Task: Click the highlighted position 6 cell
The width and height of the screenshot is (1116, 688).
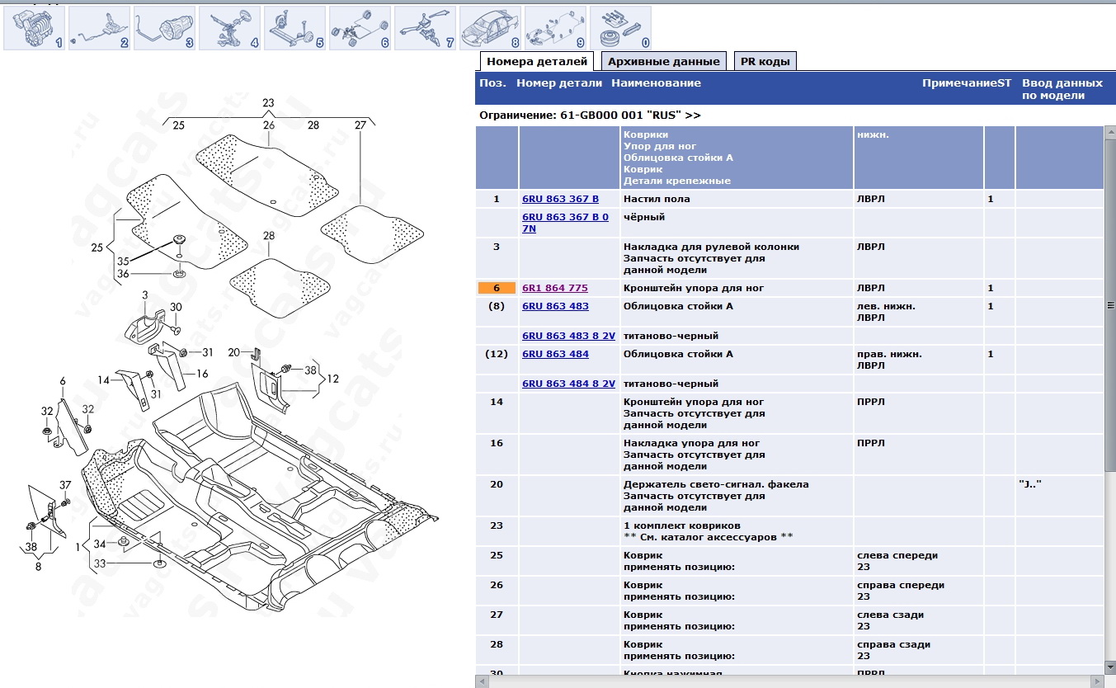Action: pyautogui.click(x=497, y=288)
